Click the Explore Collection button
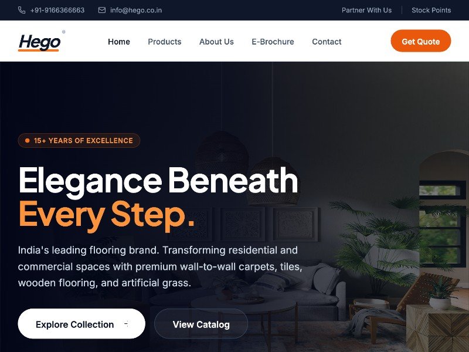This screenshot has height=352, width=469. pyautogui.click(x=81, y=324)
